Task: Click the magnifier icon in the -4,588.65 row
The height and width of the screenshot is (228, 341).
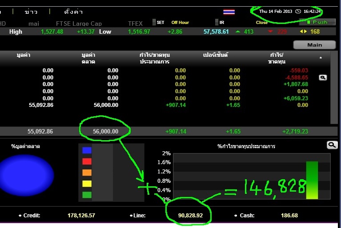Action: pyautogui.click(x=323, y=78)
